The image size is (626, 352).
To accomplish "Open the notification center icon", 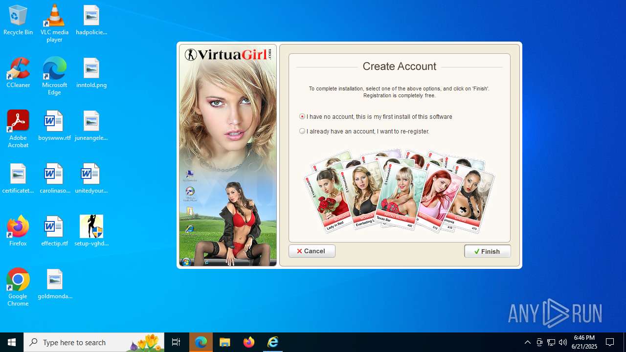I will tap(610, 342).
